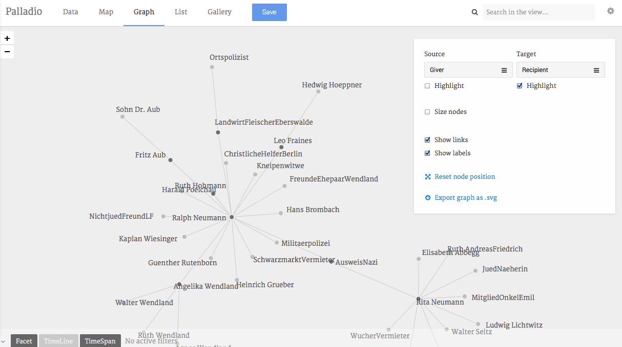
Task: Click the search magnifier icon
Action: (x=474, y=12)
